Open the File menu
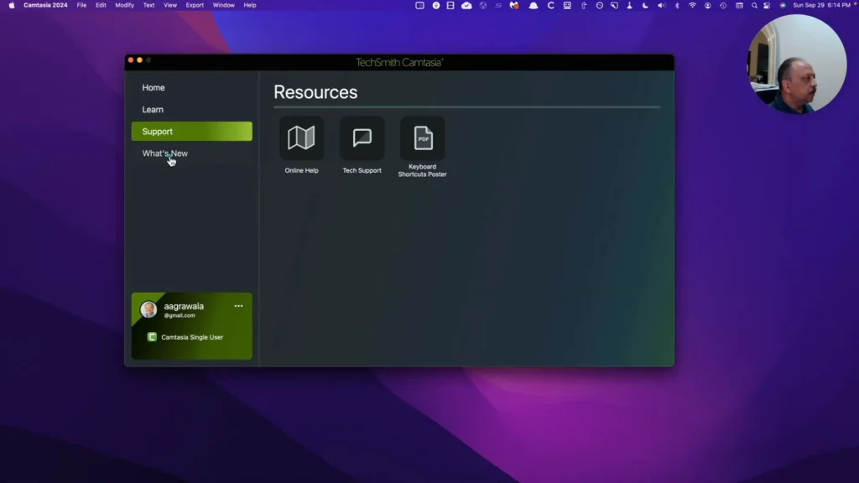859x483 pixels. coord(81,5)
